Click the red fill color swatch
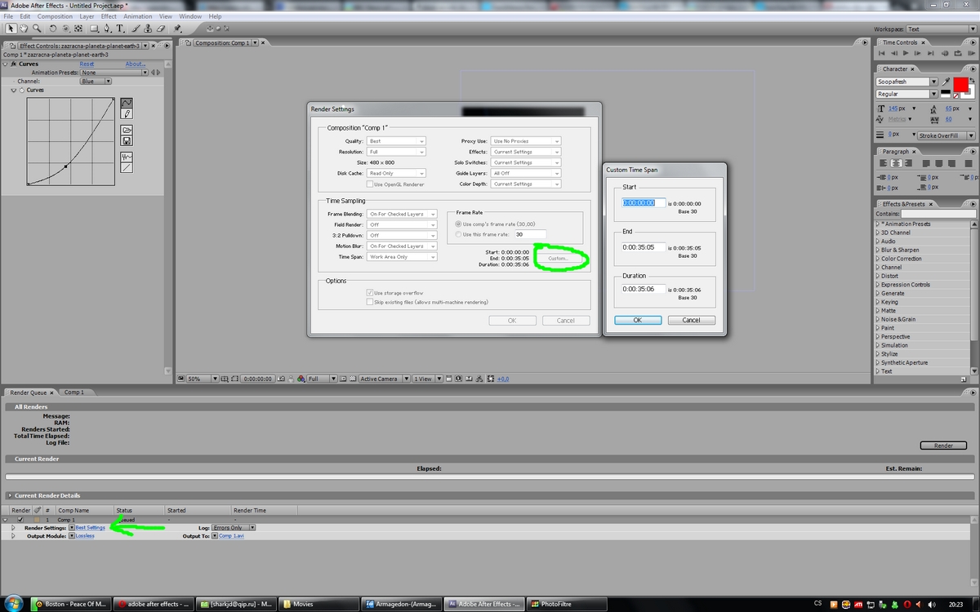 960,84
